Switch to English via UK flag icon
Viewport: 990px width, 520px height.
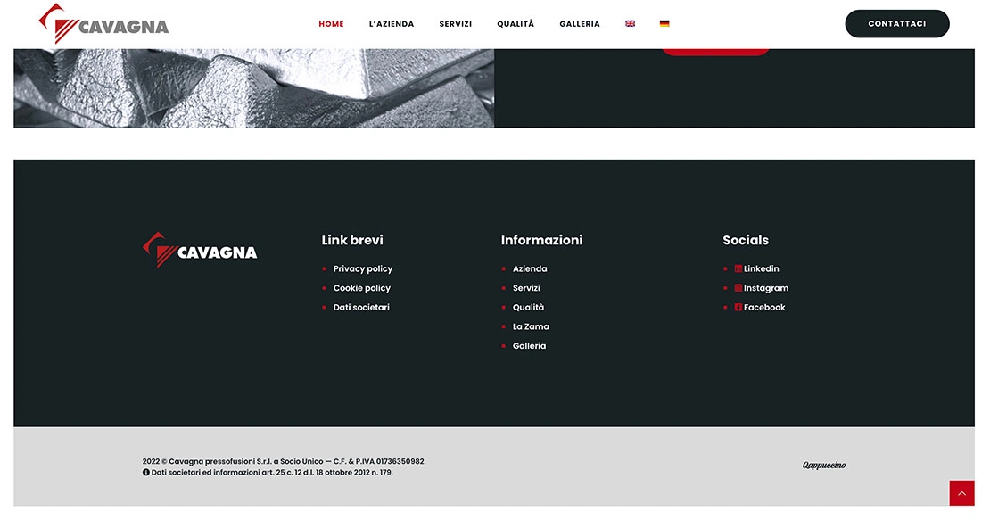(x=630, y=23)
